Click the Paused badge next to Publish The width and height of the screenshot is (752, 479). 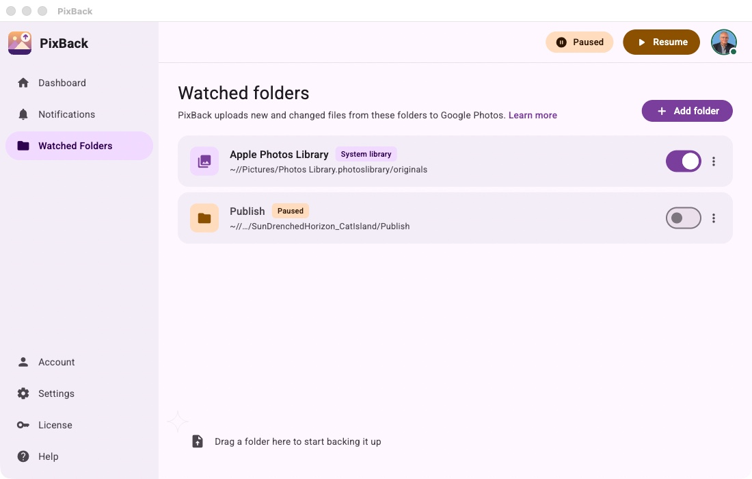coord(290,211)
